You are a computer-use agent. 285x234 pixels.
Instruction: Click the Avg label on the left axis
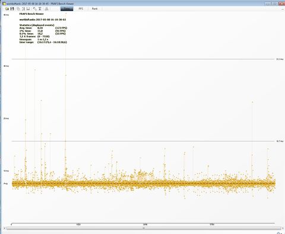[x=5, y=184]
